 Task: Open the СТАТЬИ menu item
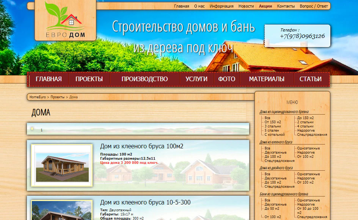click(x=311, y=79)
